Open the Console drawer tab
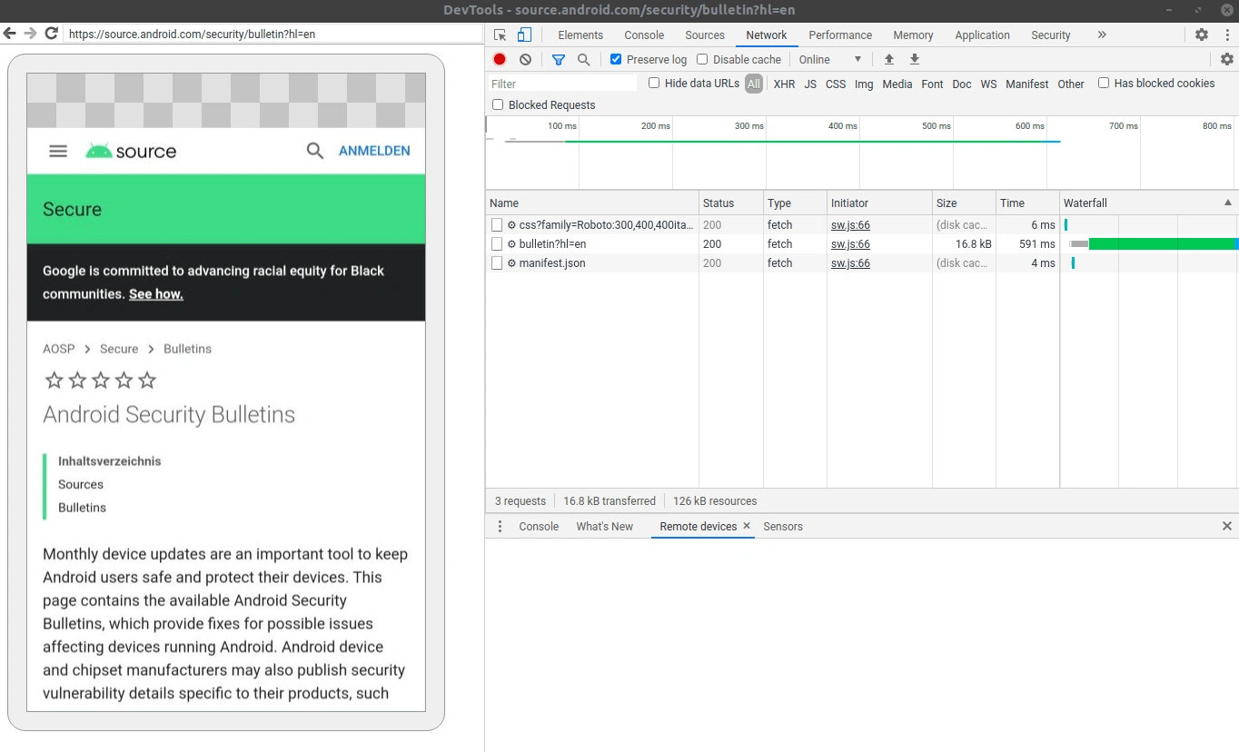The height and width of the screenshot is (752, 1239). point(539,527)
